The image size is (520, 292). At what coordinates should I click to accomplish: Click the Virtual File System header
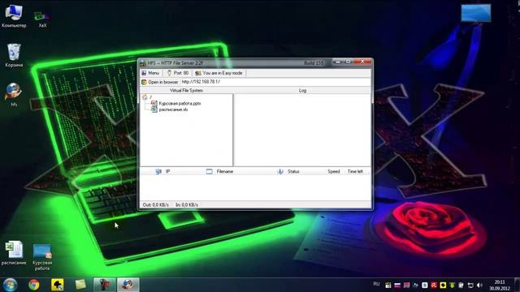[x=186, y=90]
